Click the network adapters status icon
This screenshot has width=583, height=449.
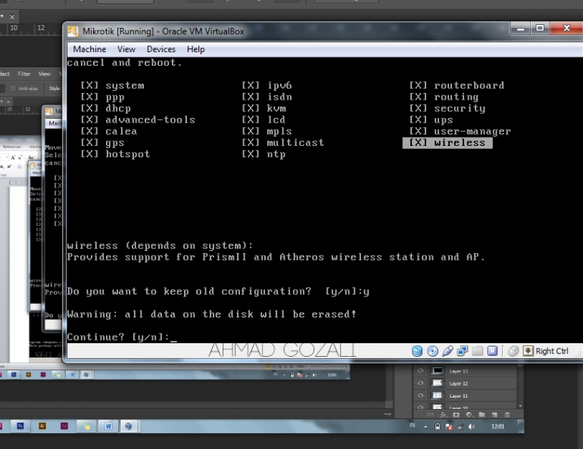tap(462, 351)
